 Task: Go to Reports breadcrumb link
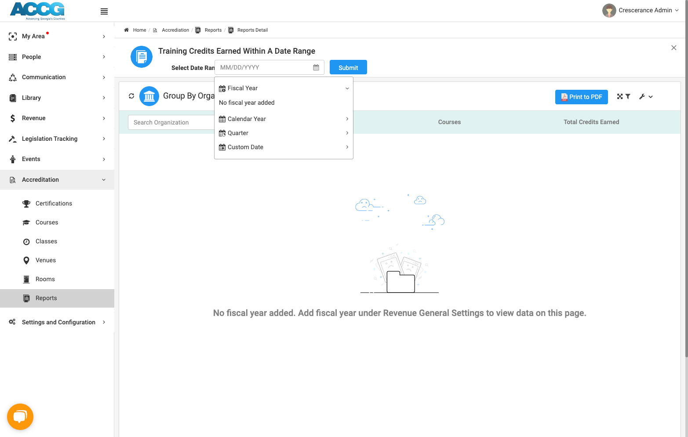click(x=213, y=30)
